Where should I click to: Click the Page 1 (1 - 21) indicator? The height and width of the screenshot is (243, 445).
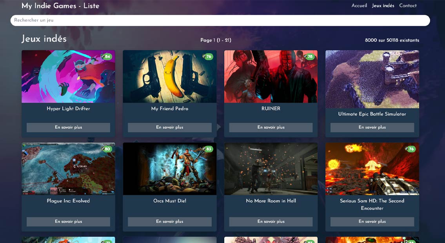tap(216, 40)
